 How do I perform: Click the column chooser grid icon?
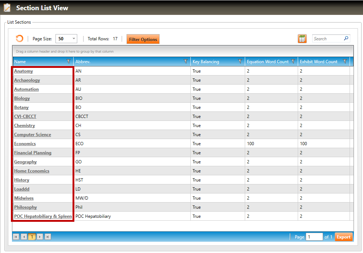pyautogui.click(x=302, y=39)
